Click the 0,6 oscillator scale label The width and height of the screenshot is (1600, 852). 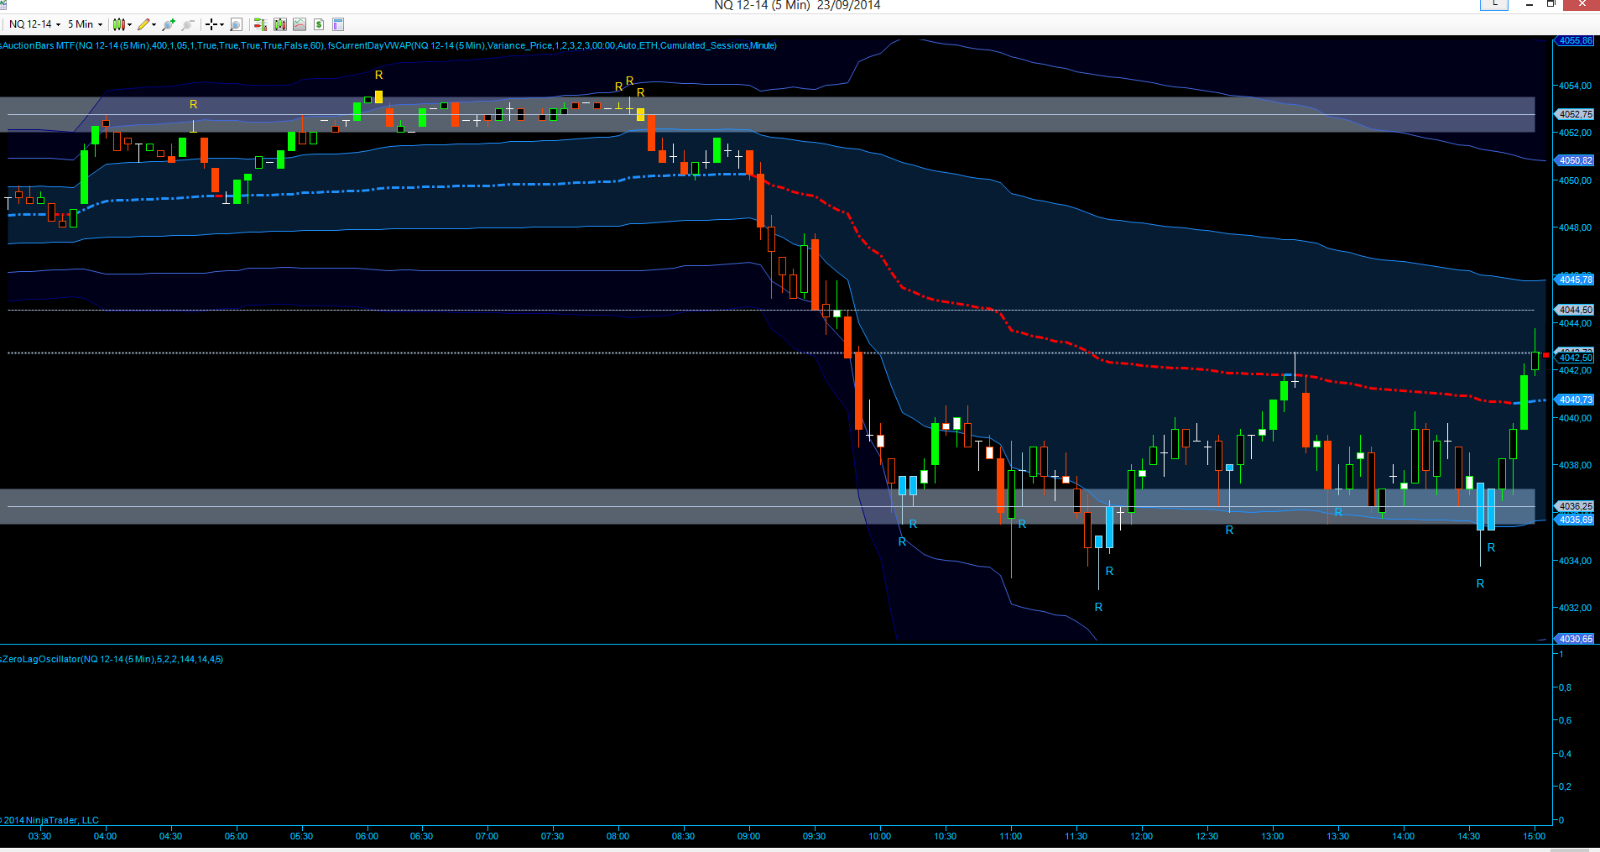pos(1565,720)
